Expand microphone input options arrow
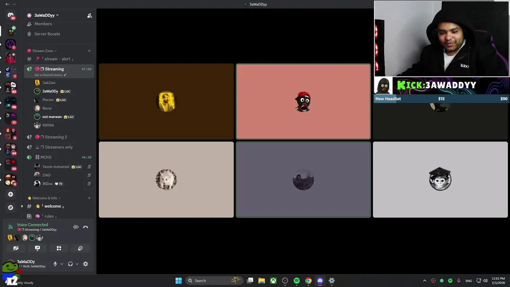This screenshot has height=287, width=510. 62,264
